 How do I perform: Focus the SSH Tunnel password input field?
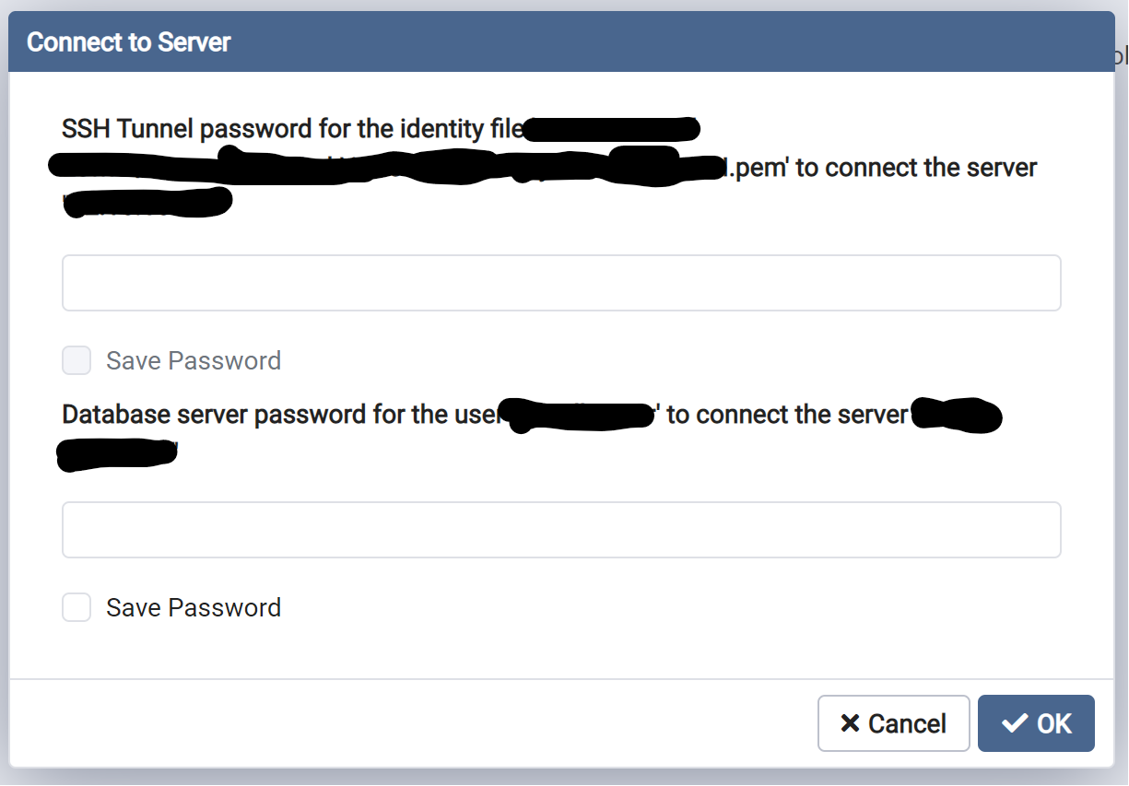pyautogui.click(x=561, y=283)
